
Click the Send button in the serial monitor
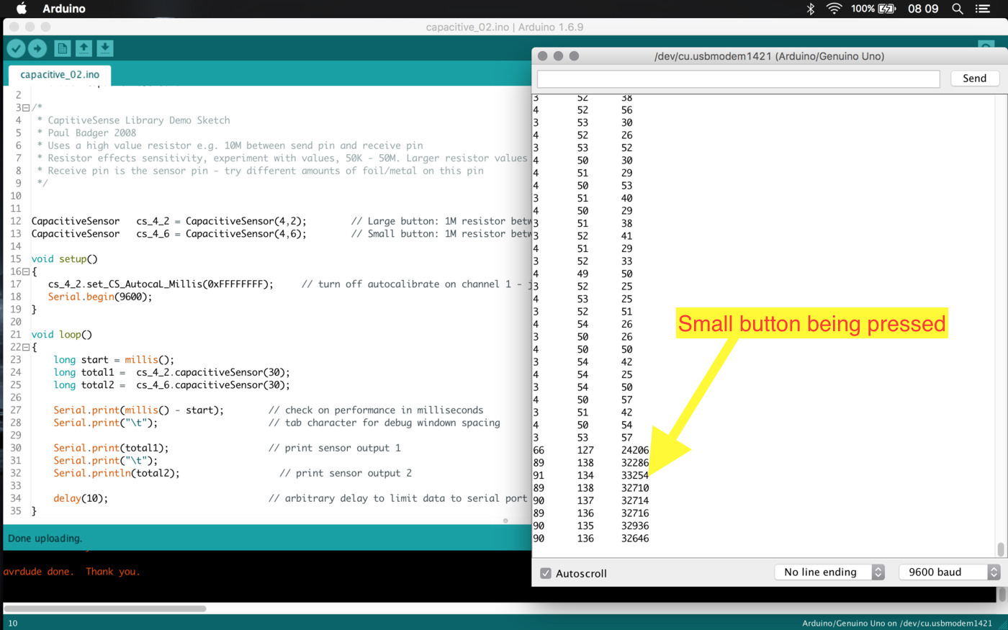click(x=975, y=78)
